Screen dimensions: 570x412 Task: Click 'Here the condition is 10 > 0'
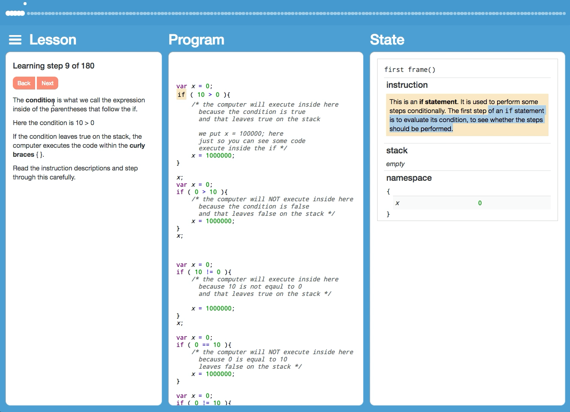tap(54, 122)
